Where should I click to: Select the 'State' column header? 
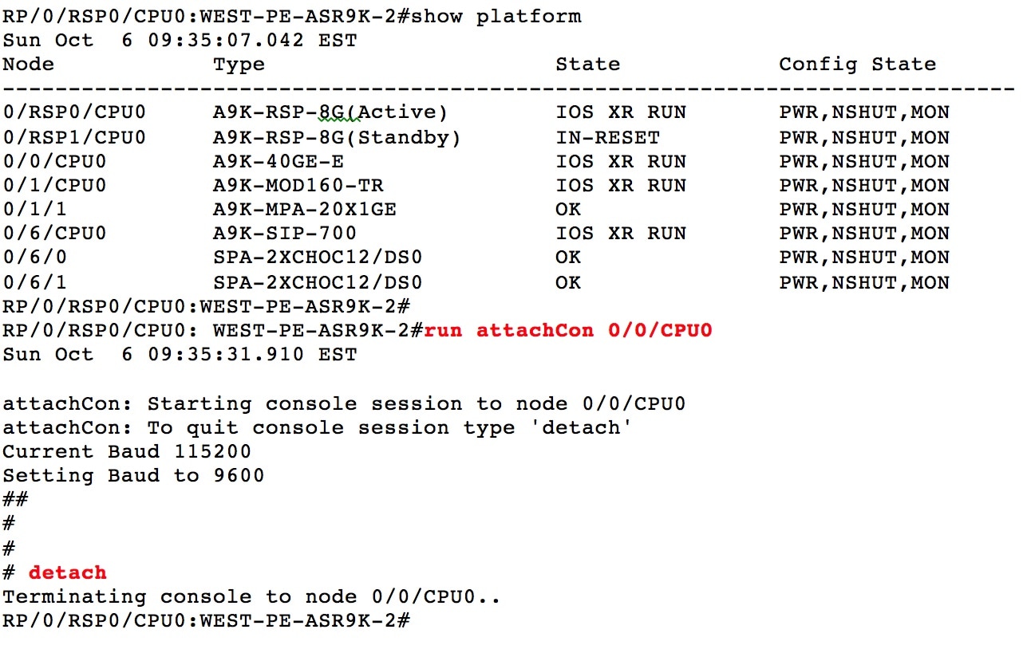click(x=588, y=65)
